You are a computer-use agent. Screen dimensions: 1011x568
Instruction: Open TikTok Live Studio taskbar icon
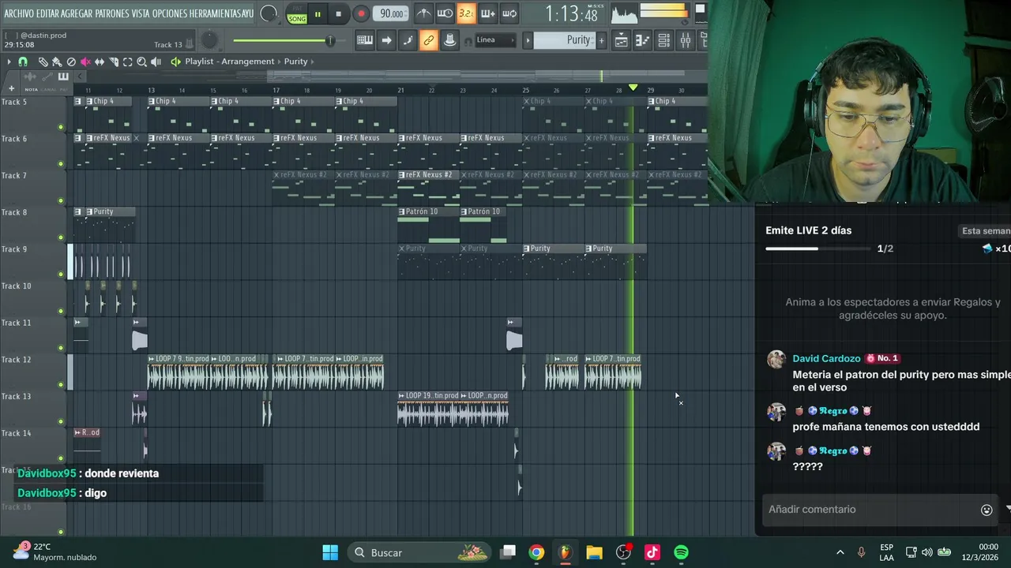tap(652, 552)
